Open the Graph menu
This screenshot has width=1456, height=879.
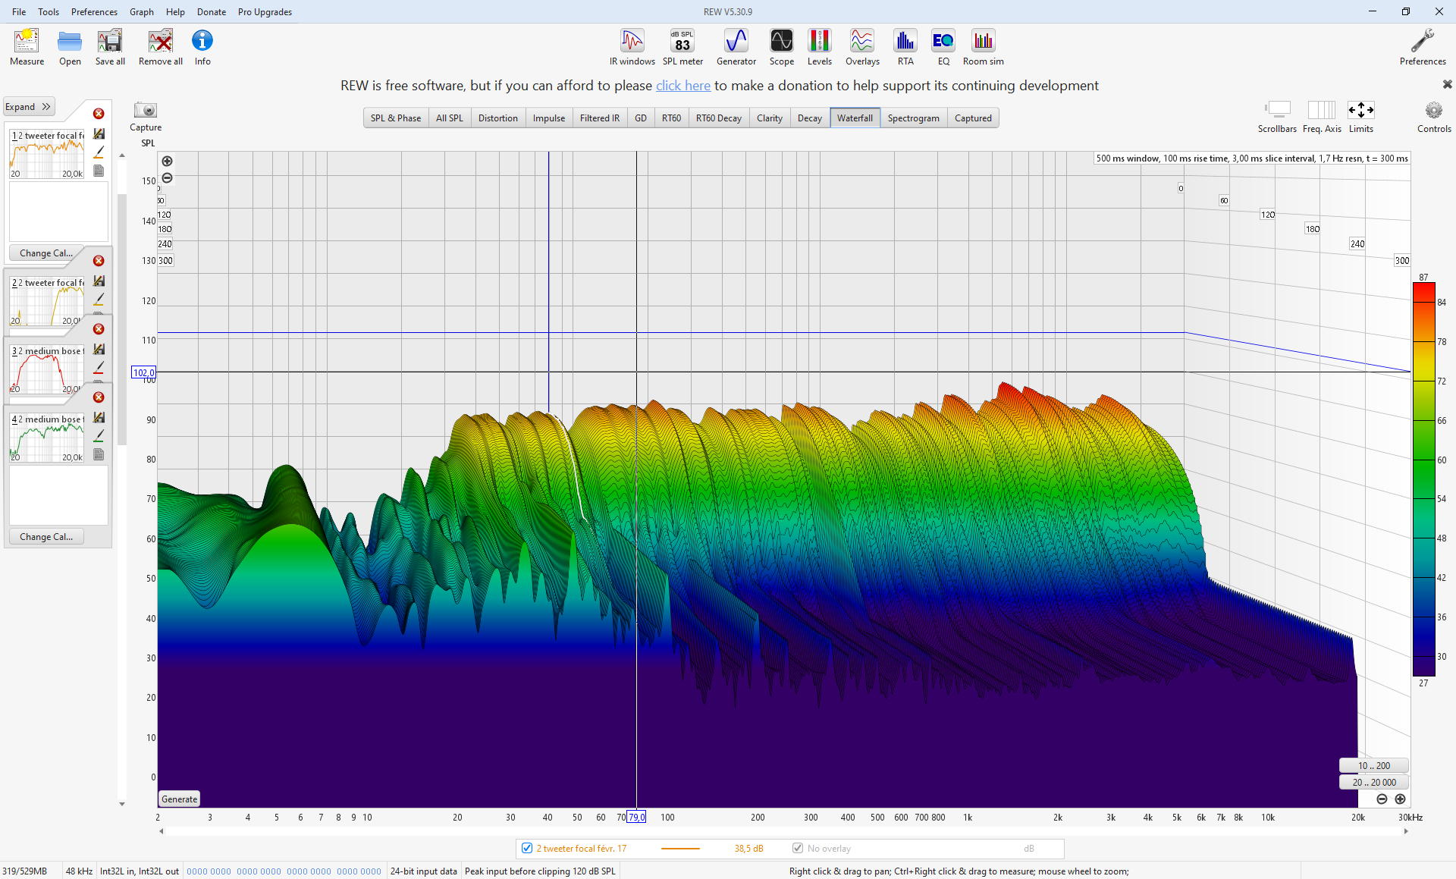coord(141,12)
